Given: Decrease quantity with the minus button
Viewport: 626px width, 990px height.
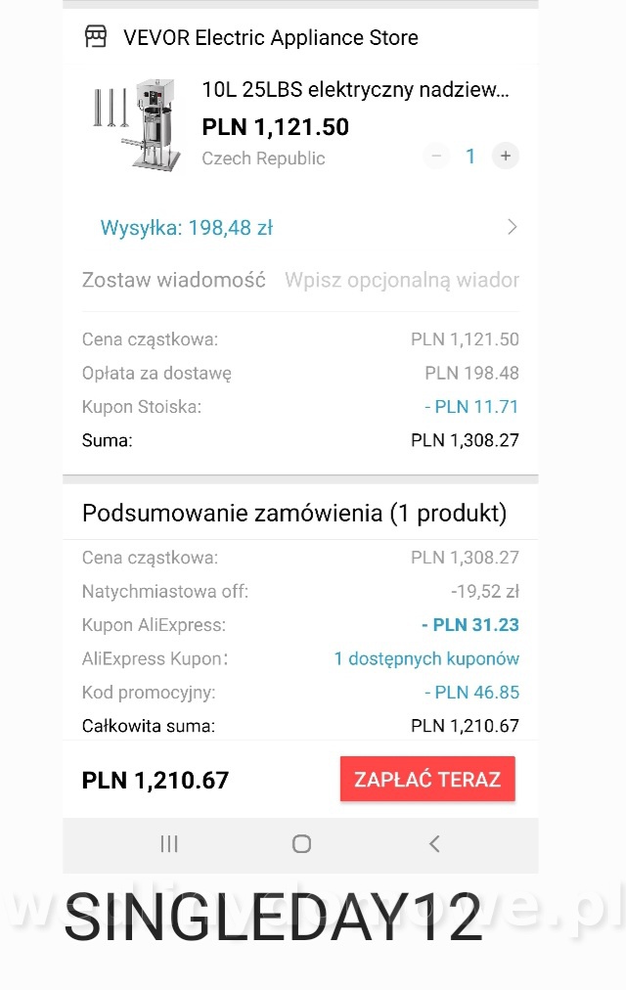Looking at the screenshot, I should point(436,156).
